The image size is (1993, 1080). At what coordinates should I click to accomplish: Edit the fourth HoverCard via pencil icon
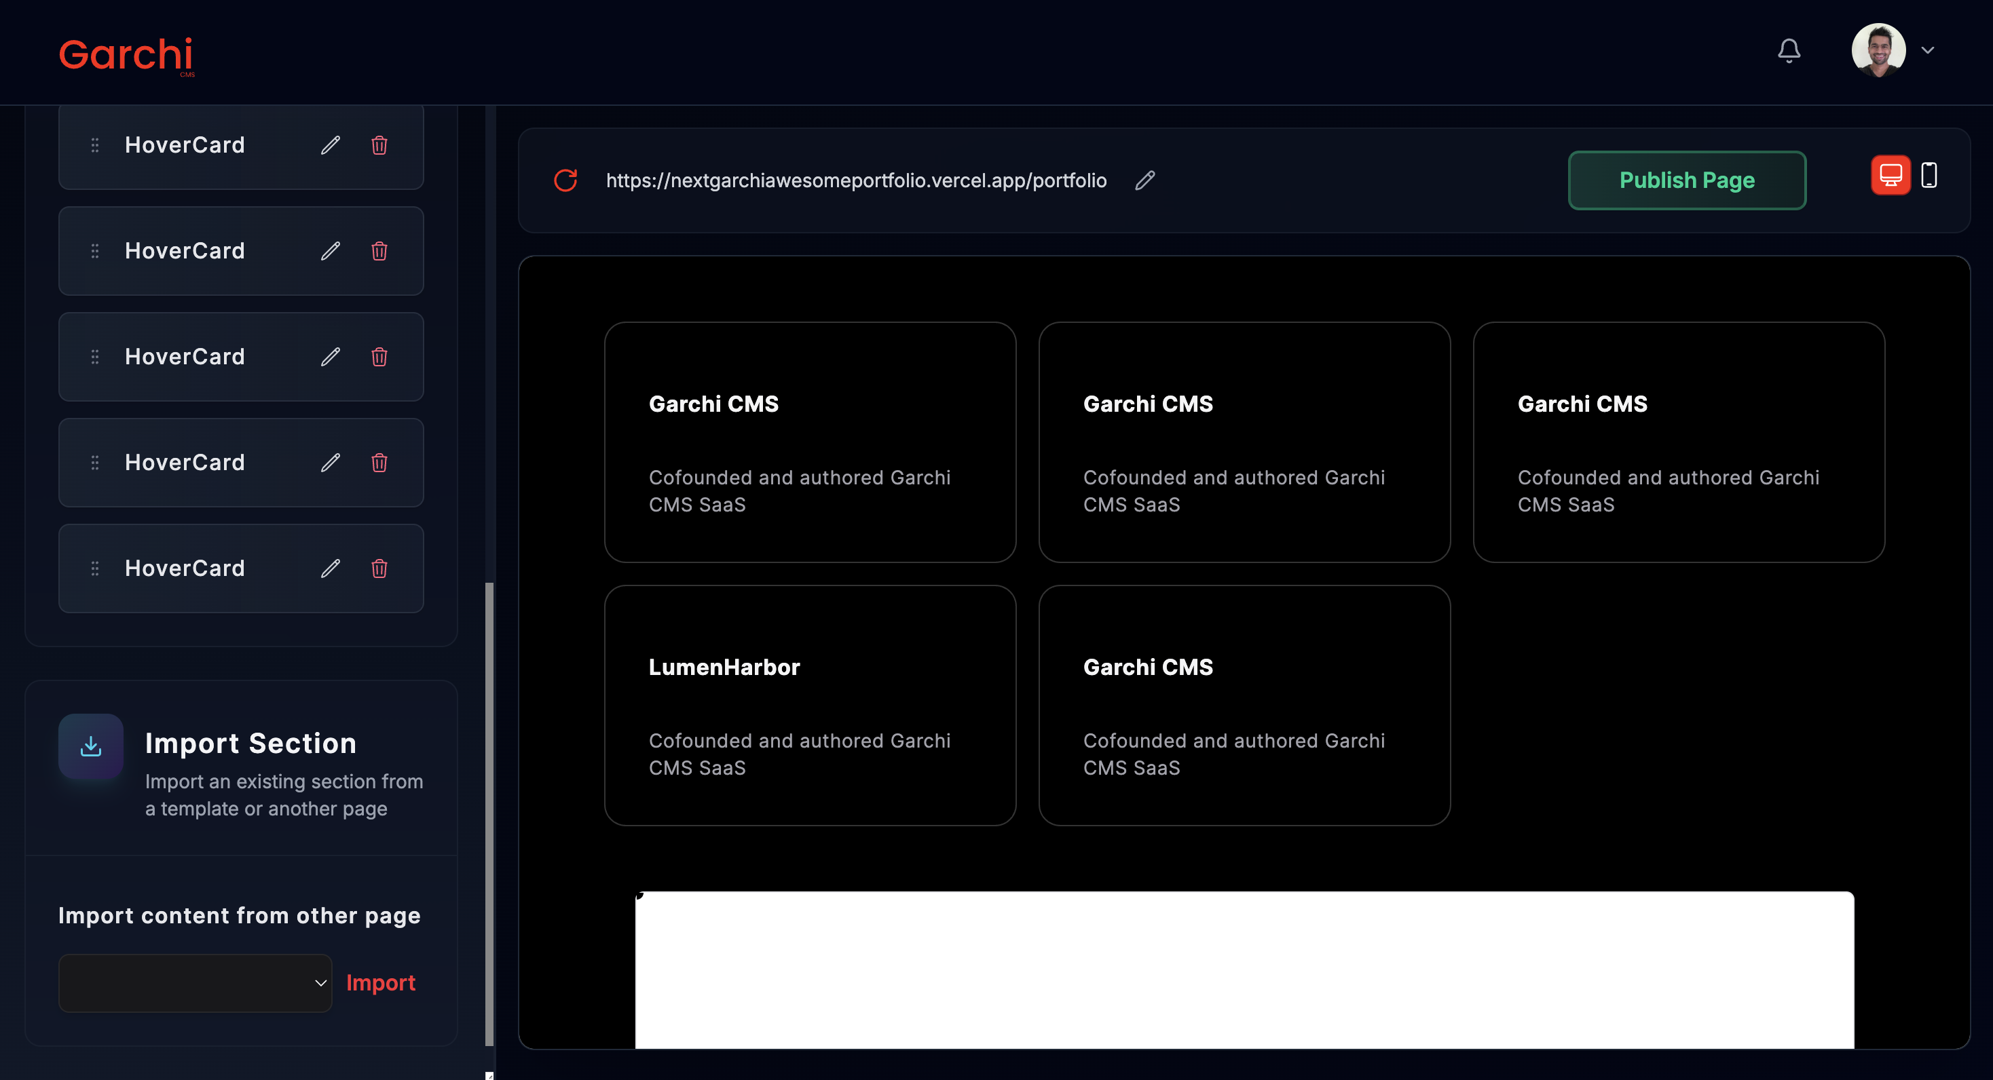click(x=331, y=463)
